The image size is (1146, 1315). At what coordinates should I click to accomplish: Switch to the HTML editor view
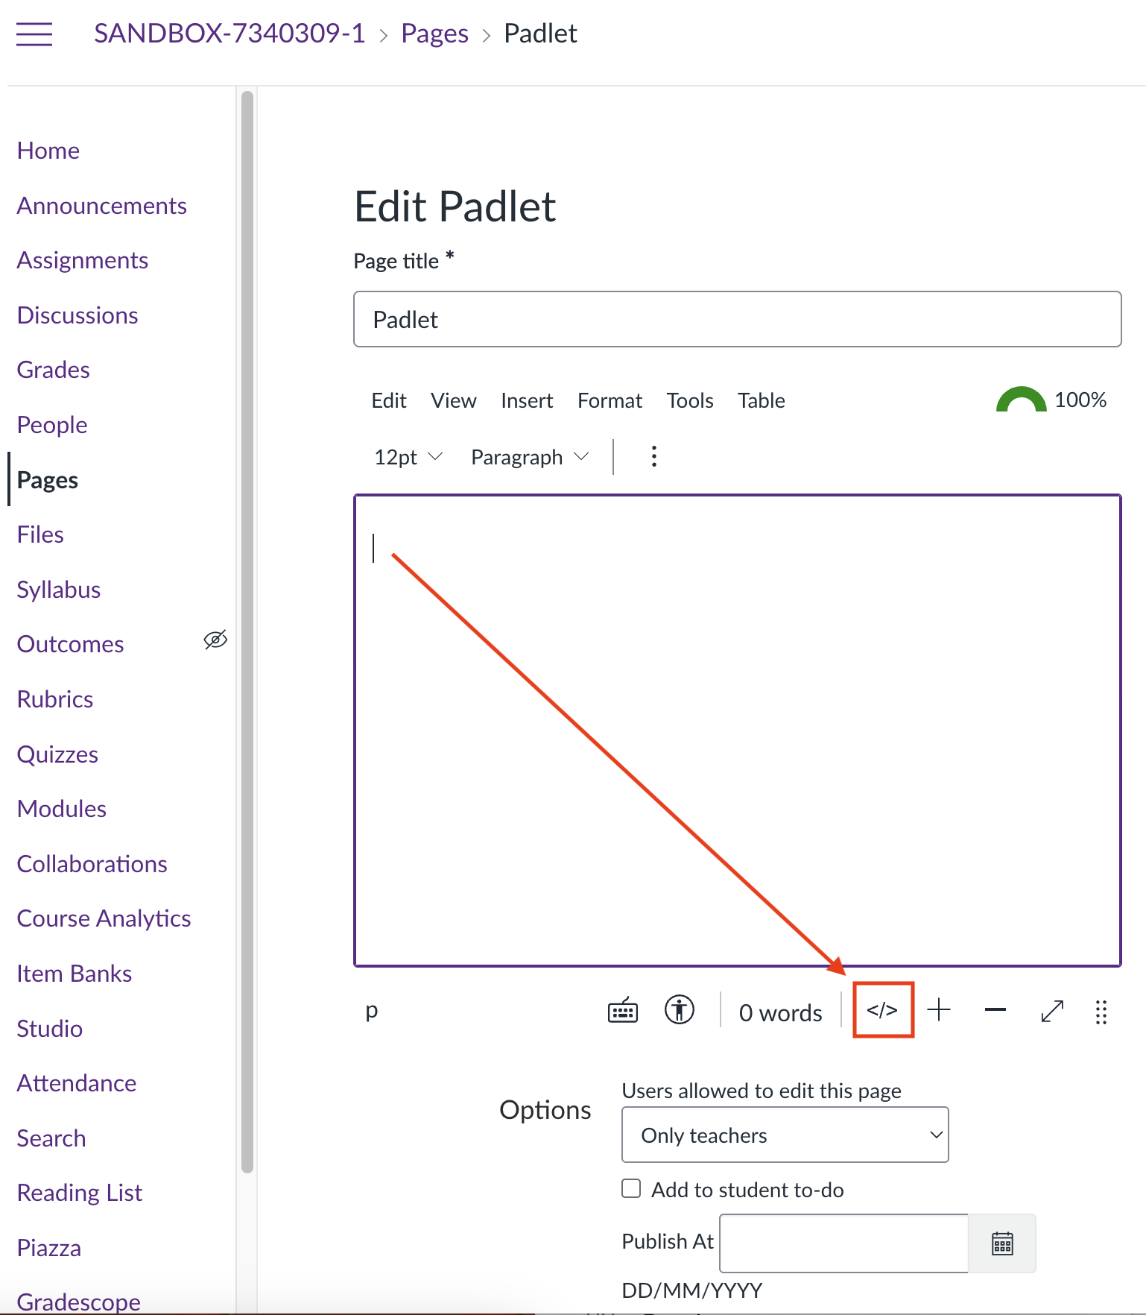pyautogui.click(x=882, y=1011)
